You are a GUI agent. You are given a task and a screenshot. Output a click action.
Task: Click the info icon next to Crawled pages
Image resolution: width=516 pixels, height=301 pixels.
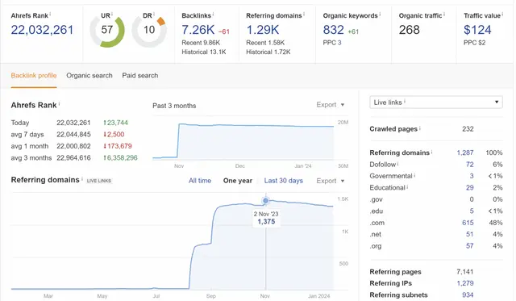(x=420, y=128)
